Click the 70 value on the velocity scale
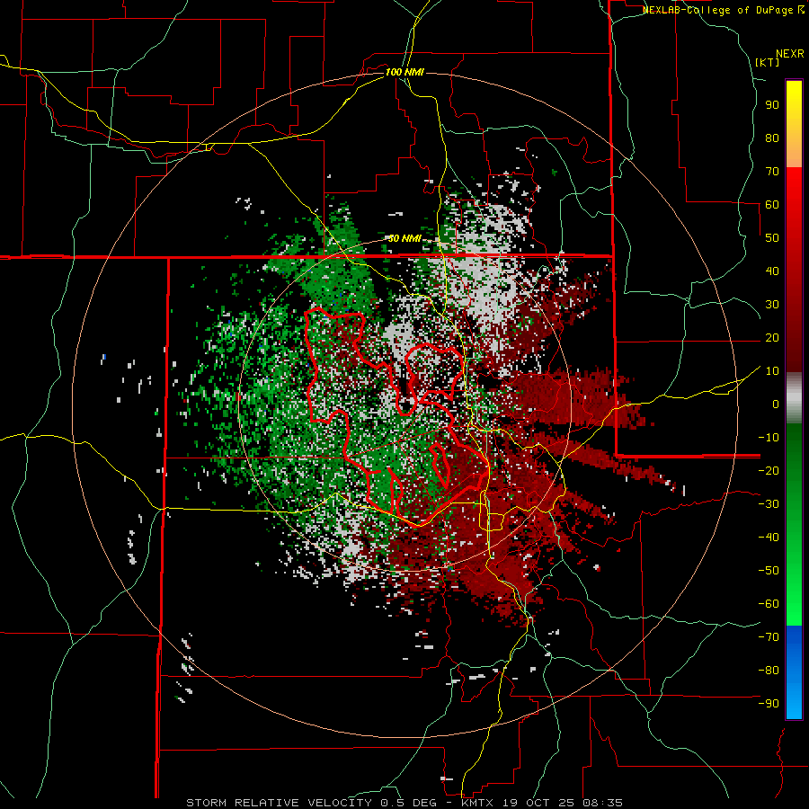This screenshot has height=809, width=809. [x=772, y=172]
